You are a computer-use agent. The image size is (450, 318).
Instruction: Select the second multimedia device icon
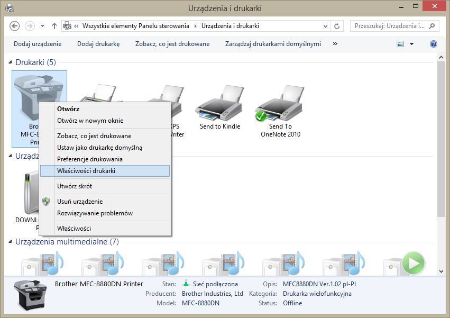tap(103, 263)
